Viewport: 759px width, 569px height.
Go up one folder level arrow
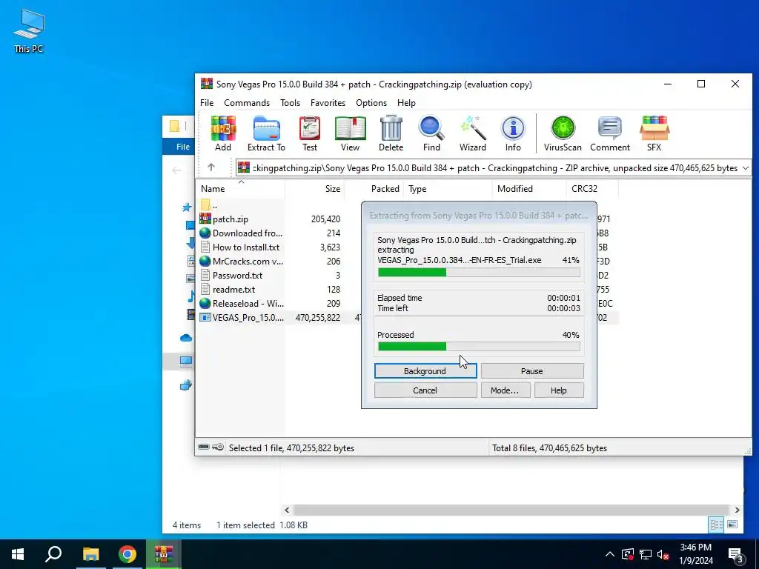211,167
